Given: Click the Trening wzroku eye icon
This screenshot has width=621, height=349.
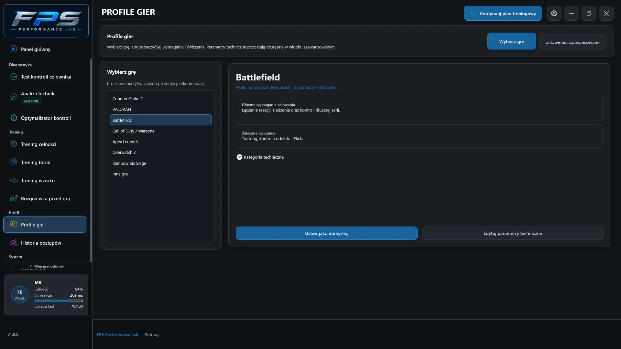Looking at the screenshot, I should tap(14, 180).
